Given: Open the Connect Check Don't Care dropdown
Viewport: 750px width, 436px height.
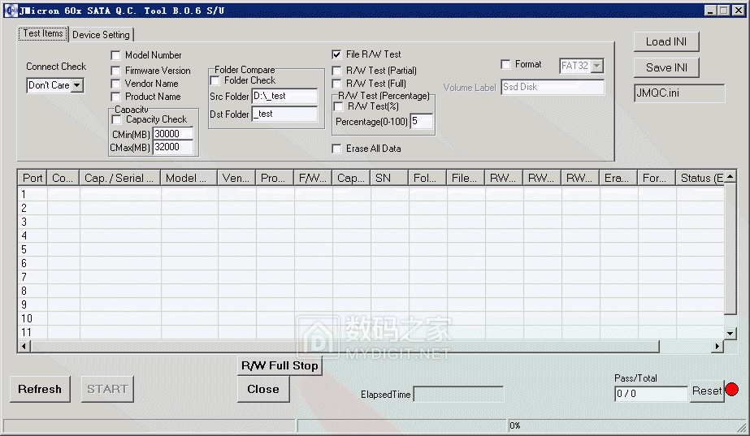Looking at the screenshot, I should coord(77,85).
